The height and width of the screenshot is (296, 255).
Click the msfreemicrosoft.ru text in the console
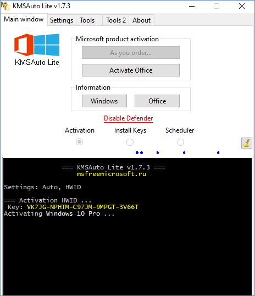(112, 174)
